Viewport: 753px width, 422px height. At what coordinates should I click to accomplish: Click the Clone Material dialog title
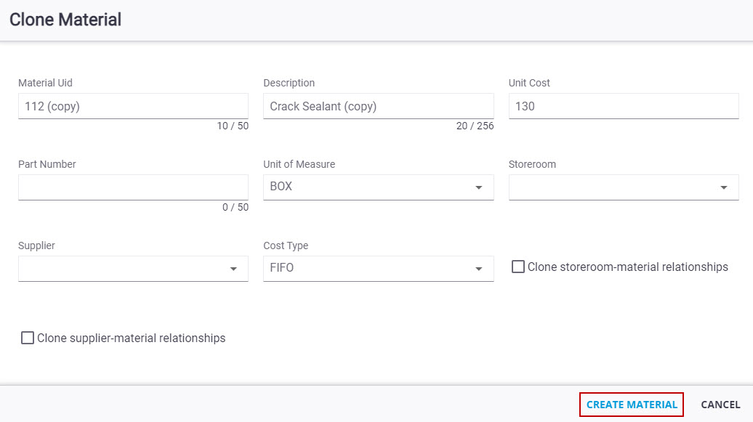pos(65,20)
